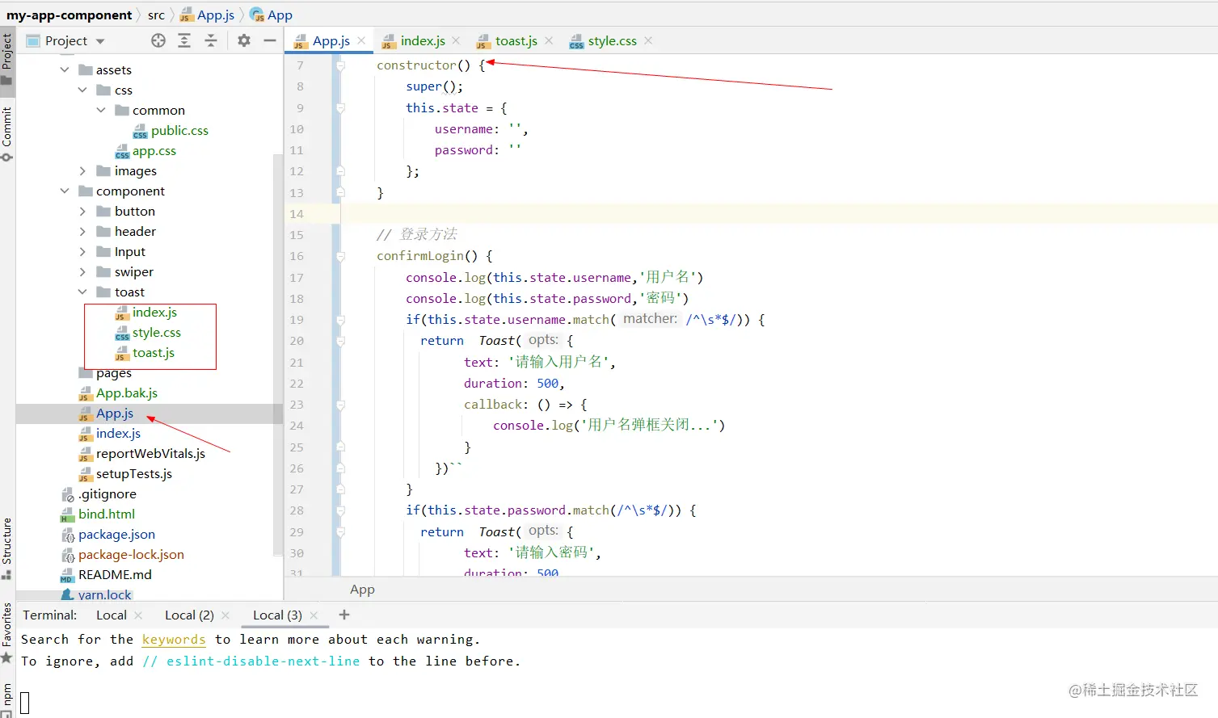Screen dimensions: 1218x718
Task: Close the App.js editor tab
Action: coord(361,40)
